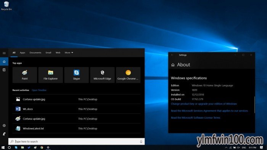The height and width of the screenshot is (150, 267).
Task: Open Paint from Top apps
Action: (25, 75)
